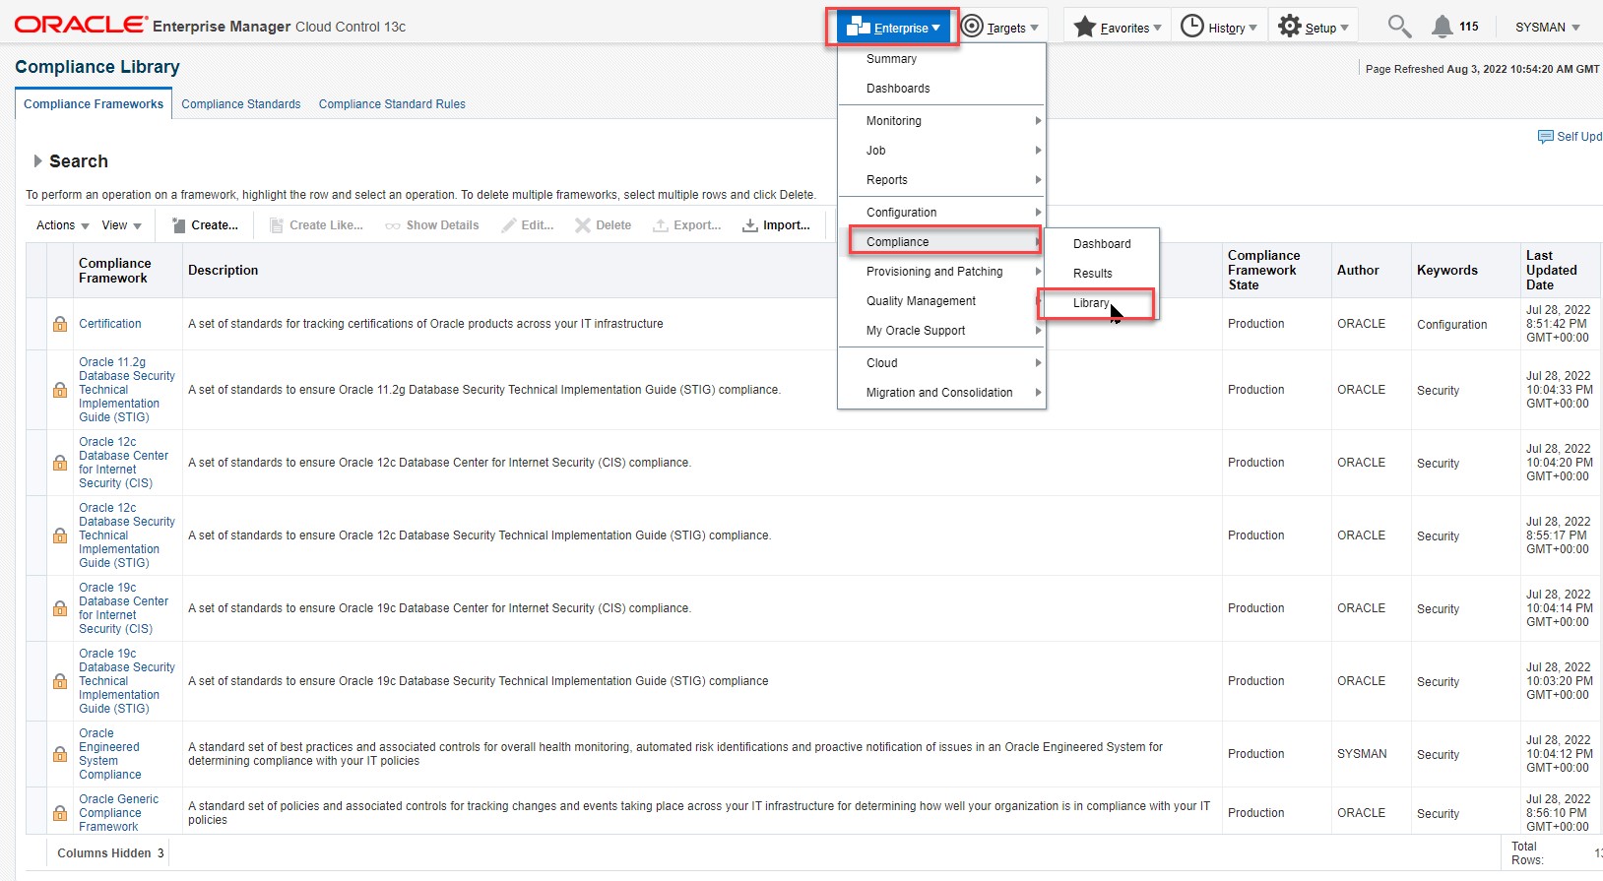Open the Favorites menu dropdown

[1118, 28]
